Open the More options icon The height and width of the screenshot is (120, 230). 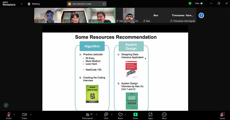click(x=164, y=115)
